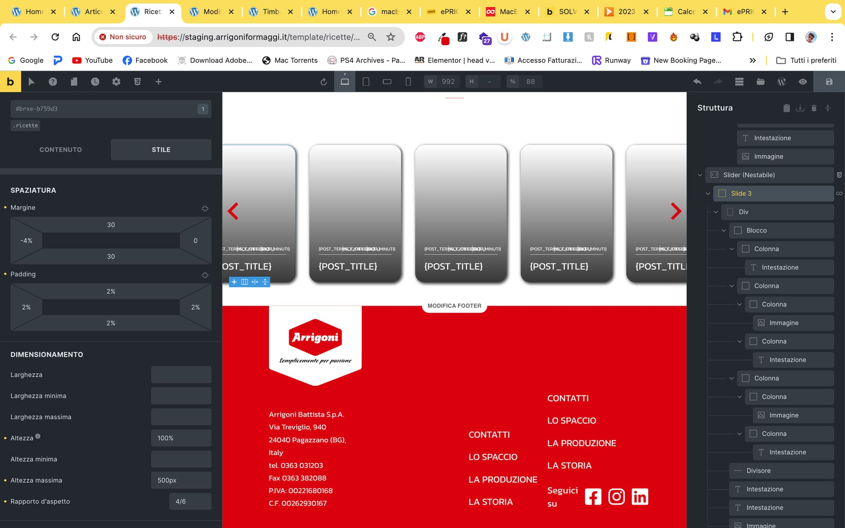Image resolution: width=845 pixels, height=528 pixels.
Task: Collapse the Blocco chevron in Struttura
Action: (724, 230)
